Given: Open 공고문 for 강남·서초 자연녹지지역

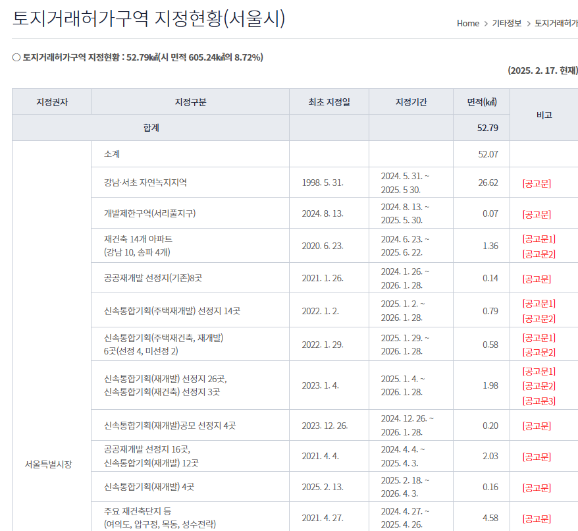Looking at the screenshot, I should [x=537, y=183].
